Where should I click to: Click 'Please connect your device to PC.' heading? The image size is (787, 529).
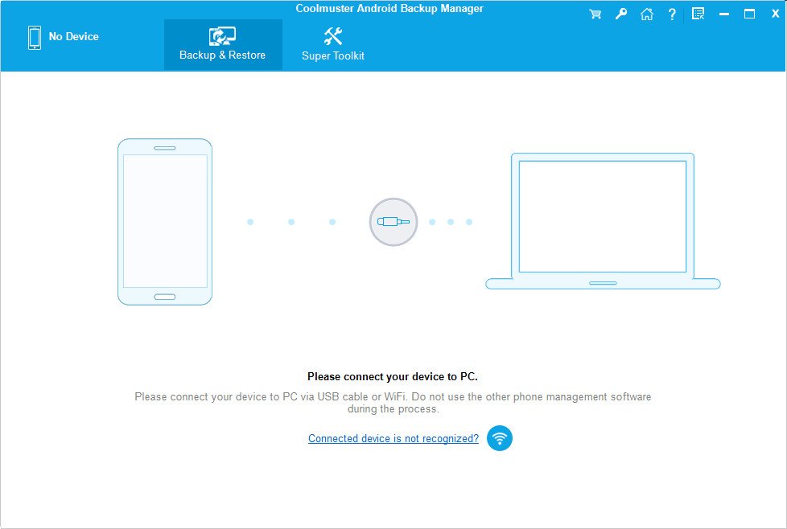tap(393, 376)
